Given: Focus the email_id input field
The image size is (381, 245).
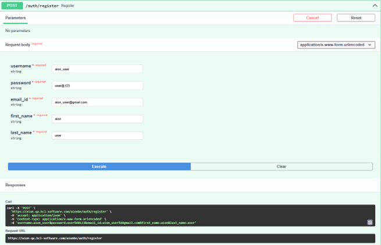Looking at the screenshot, I should [x=97, y=102].
